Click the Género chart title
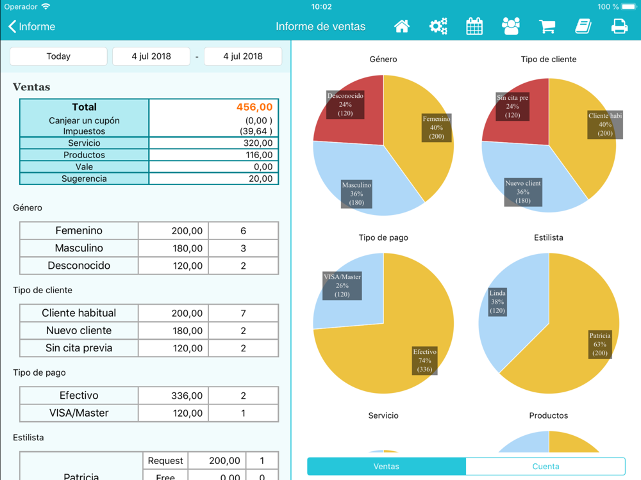641x480 pixels. pos(383,59)
